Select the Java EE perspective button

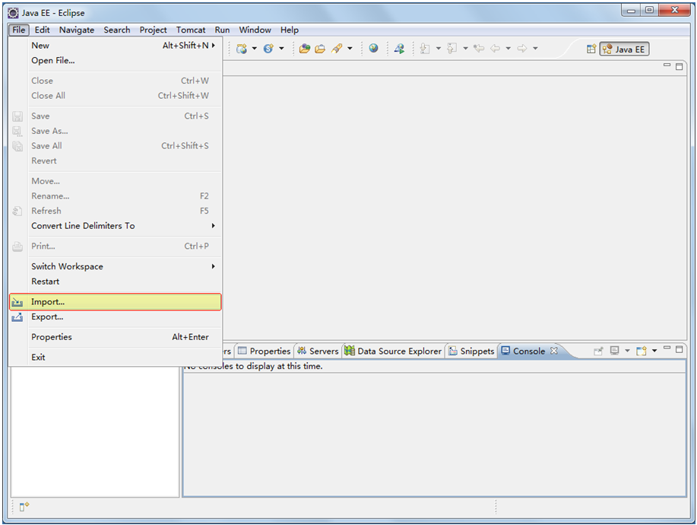[625, 49]
